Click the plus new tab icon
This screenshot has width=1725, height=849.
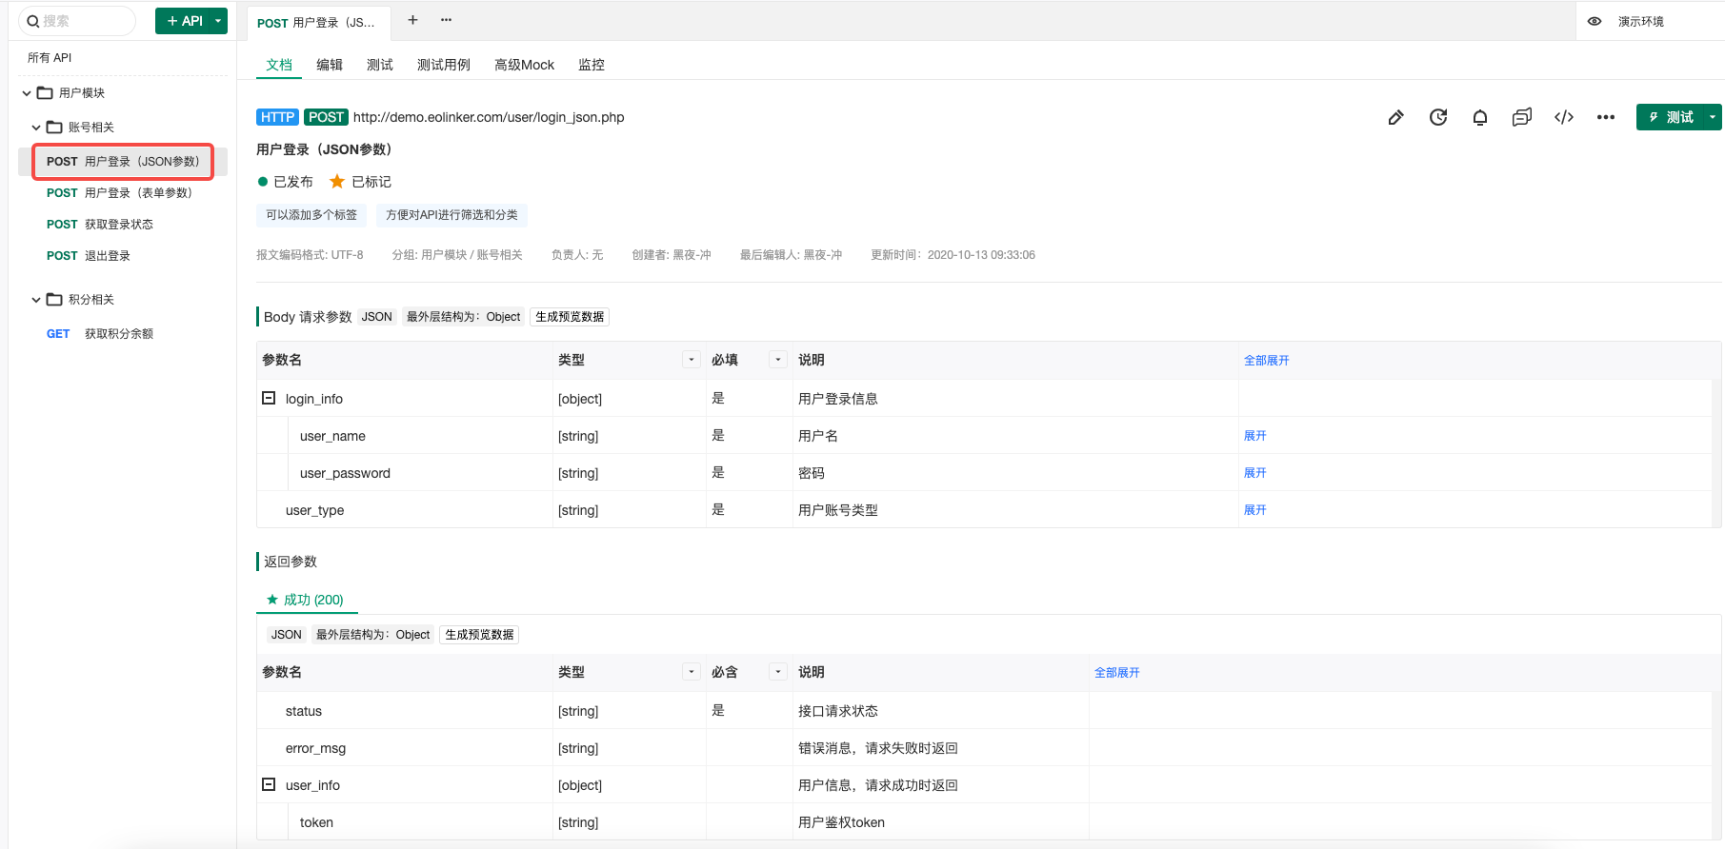(x=412, y=20)
